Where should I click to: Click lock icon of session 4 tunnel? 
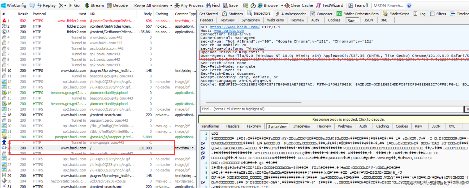click(4, 37)
